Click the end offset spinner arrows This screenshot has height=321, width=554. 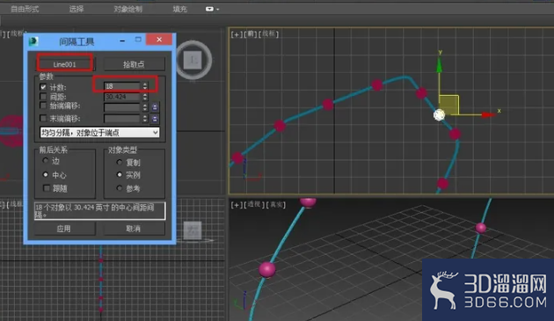(x=145, y=119)
